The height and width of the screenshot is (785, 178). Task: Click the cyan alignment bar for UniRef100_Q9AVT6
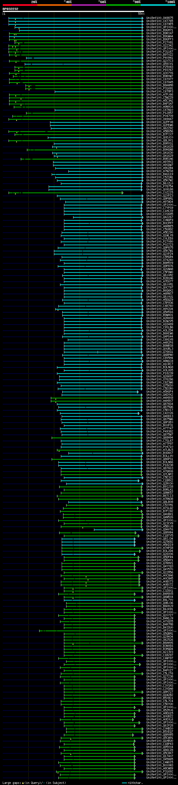point(118,530)
